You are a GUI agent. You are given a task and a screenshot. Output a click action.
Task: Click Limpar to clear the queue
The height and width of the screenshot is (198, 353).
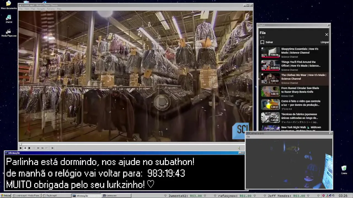[x=325, y=42]
